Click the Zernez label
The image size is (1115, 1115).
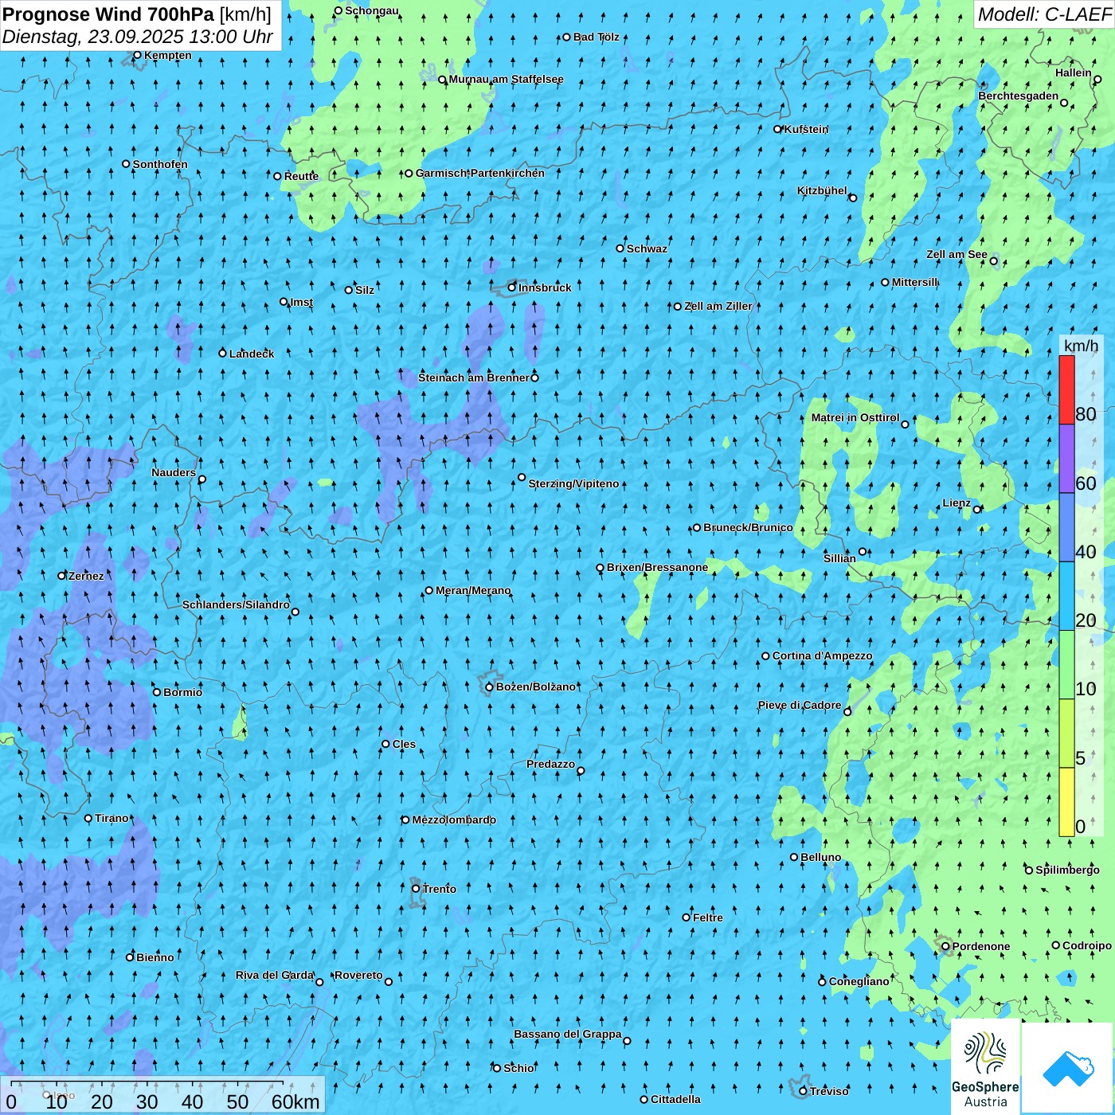click(86, 576)
